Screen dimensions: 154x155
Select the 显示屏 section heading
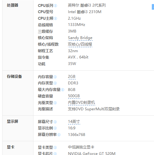(x=13, y=122)
